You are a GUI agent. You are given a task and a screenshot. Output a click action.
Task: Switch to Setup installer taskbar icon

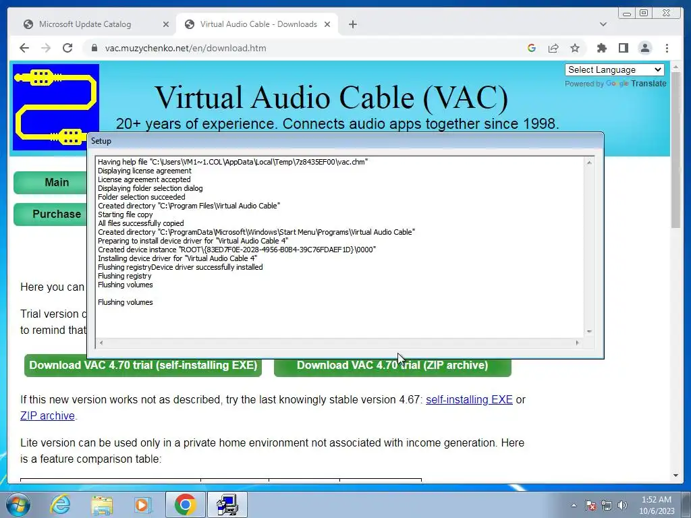(x=227, y=505)
